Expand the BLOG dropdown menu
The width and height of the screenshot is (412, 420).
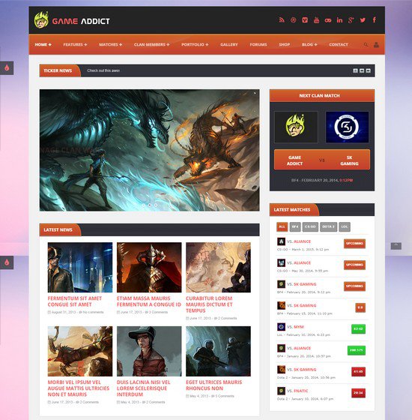pyautogui.click(x=309, y=44)
